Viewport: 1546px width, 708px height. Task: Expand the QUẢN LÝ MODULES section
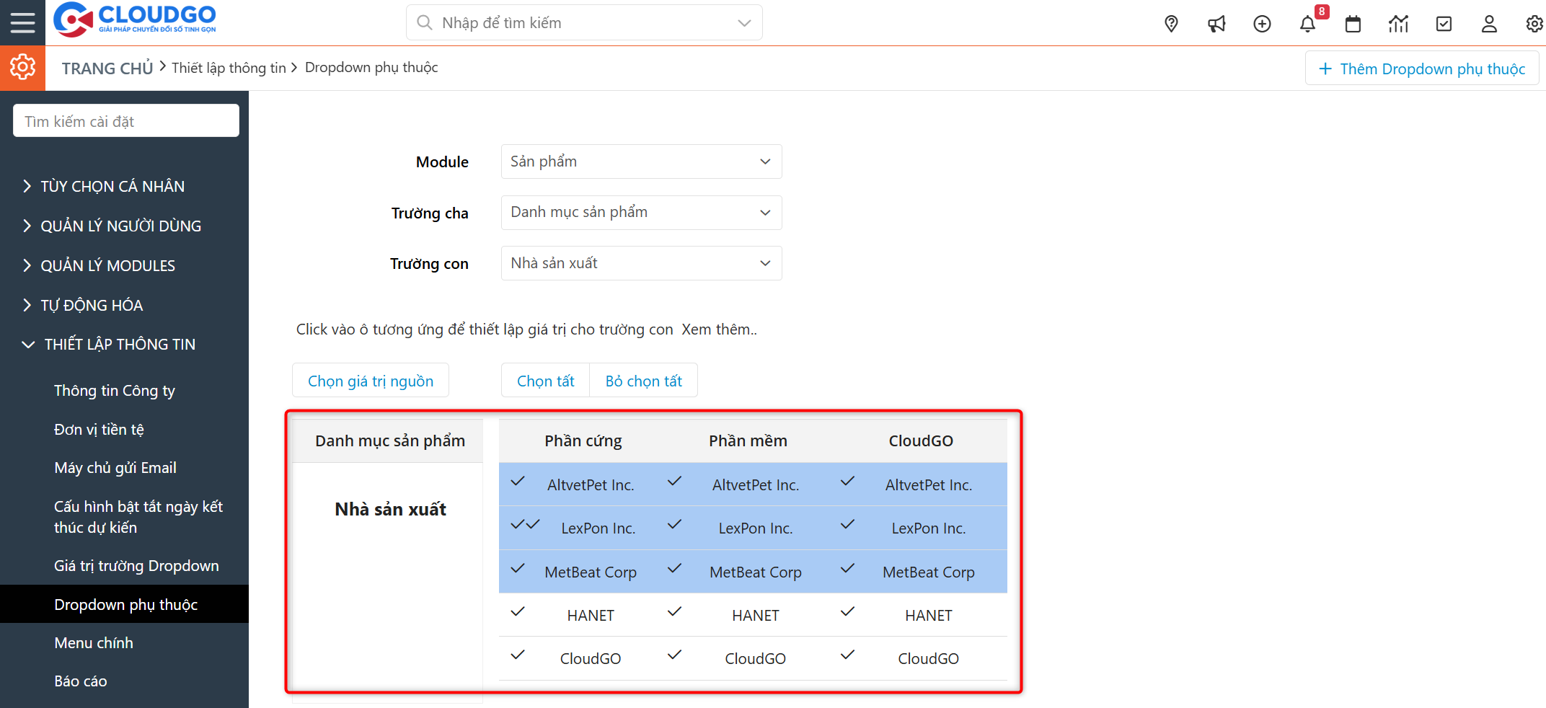[107, 265]
